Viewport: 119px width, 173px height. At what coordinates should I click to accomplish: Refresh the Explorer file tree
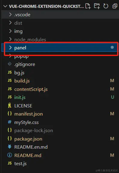(x=106, y=6)
